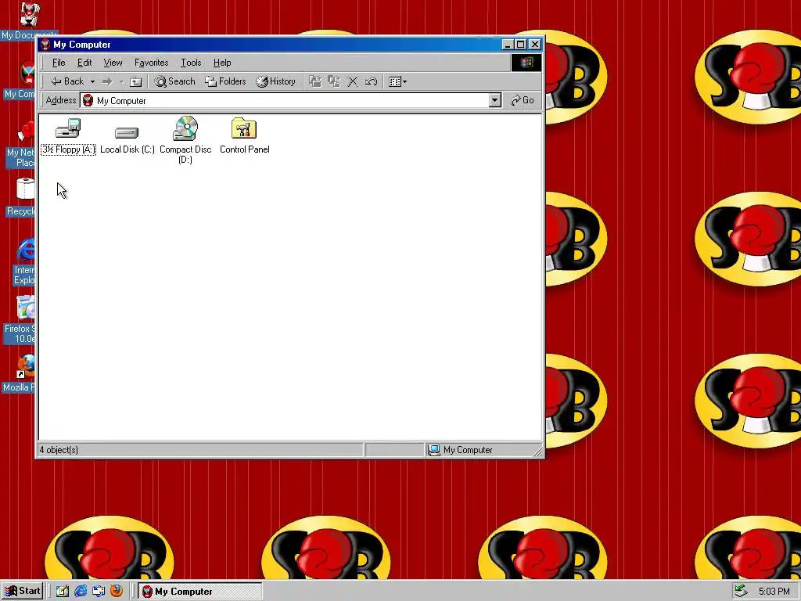801x601 pixels.
Task: Maximize the My Computer window
Action: (x=520, y=45)
